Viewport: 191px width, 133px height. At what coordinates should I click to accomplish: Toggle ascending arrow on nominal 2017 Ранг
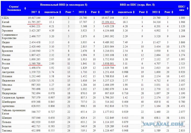point(73,12)
